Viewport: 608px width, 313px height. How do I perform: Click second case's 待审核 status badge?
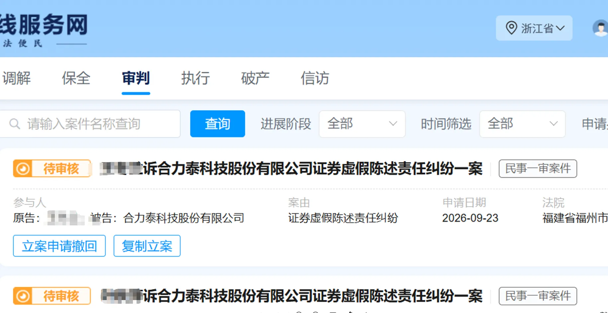click(x=52, y=296)
